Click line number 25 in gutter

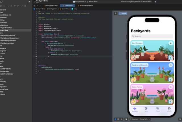pos(36,56)
